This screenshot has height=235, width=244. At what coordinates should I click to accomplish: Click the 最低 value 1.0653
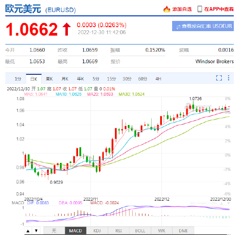(x=37, y=61)
